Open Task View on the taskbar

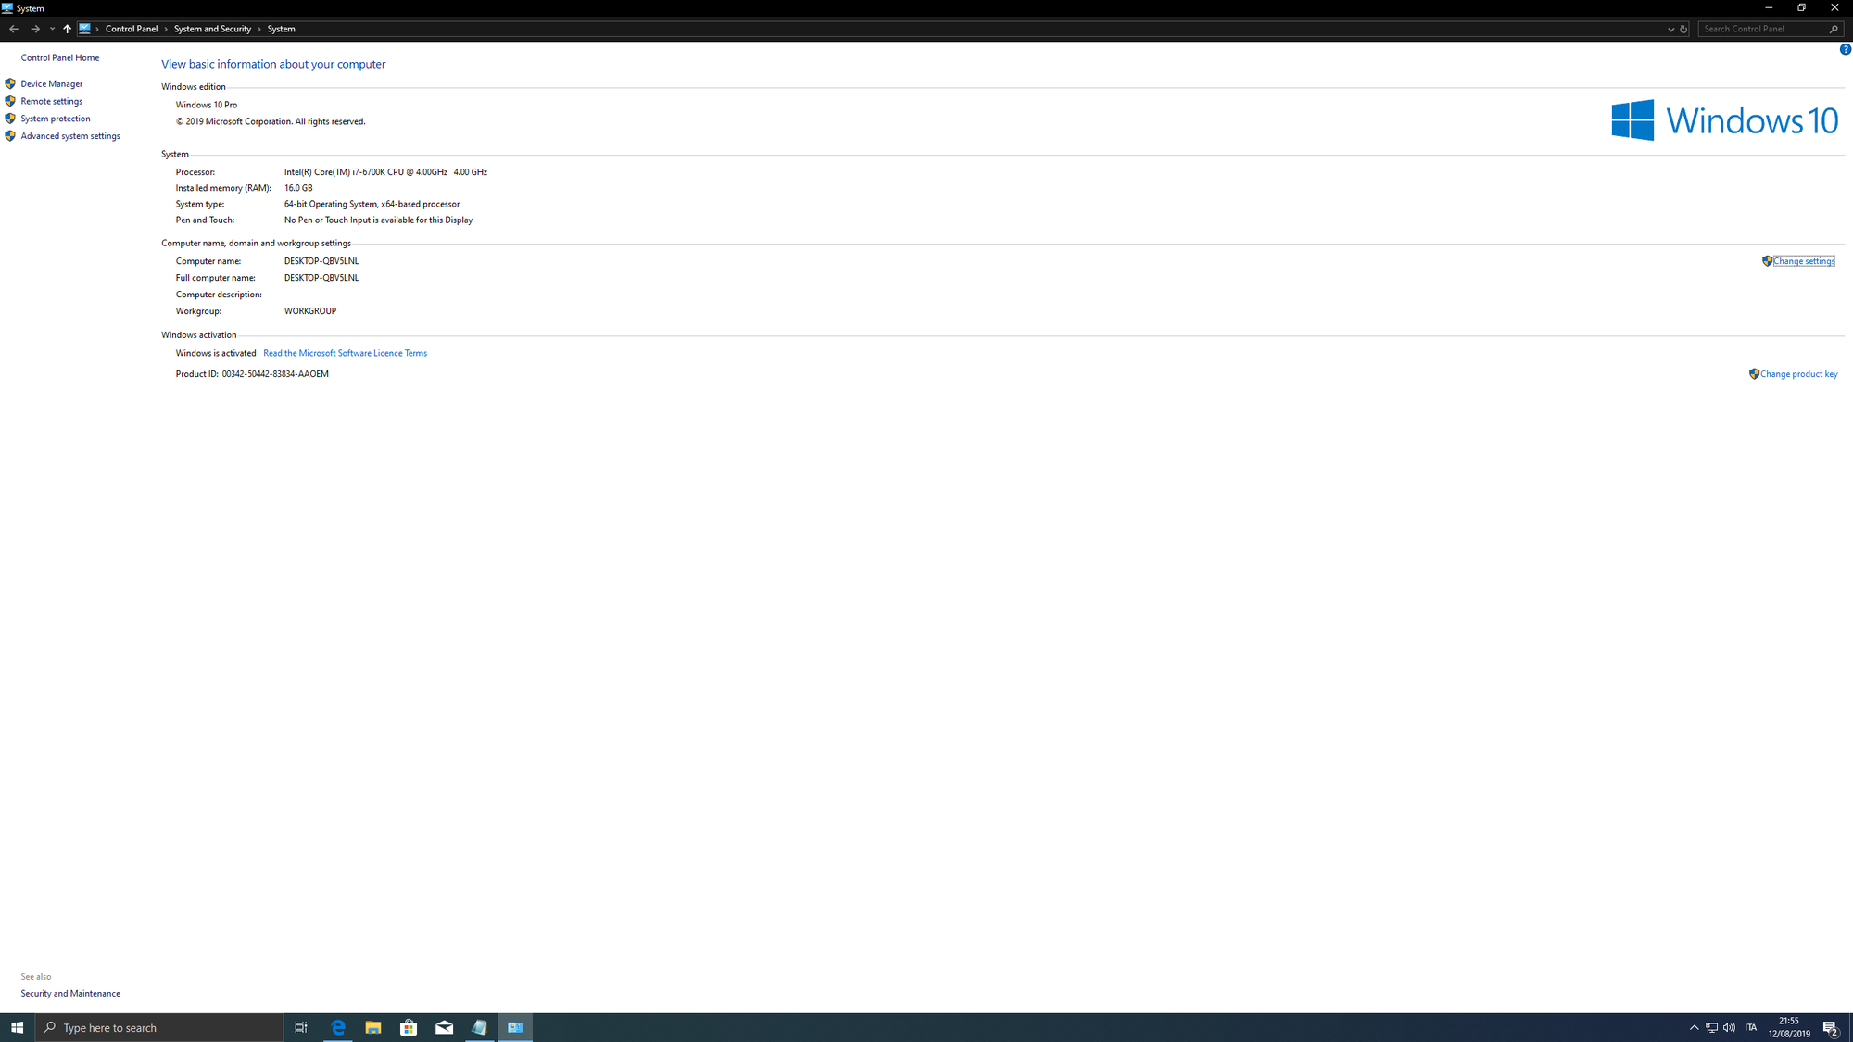(x=301, y=1027)
